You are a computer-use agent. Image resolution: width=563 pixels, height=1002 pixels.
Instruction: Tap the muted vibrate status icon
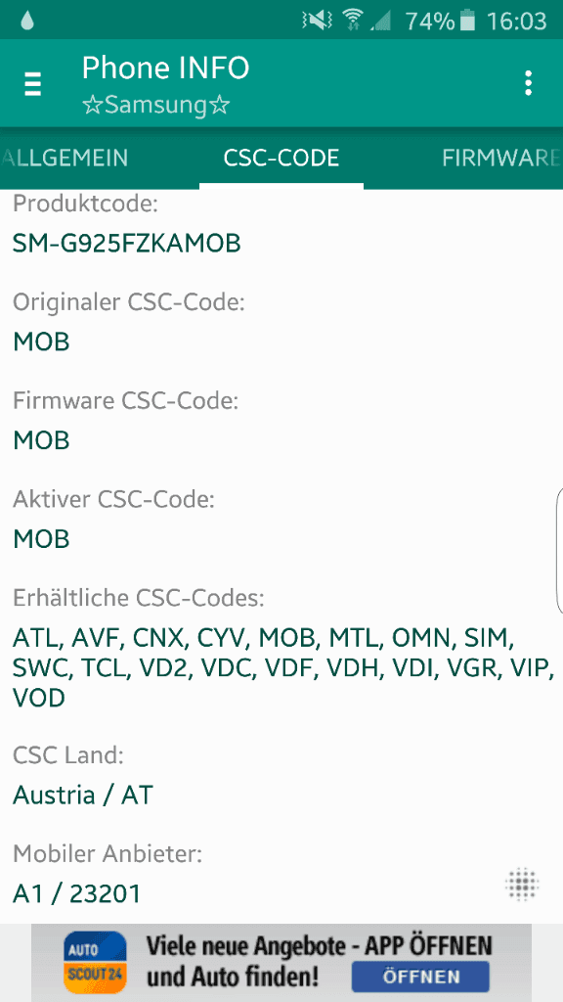(x=317, y=22)
